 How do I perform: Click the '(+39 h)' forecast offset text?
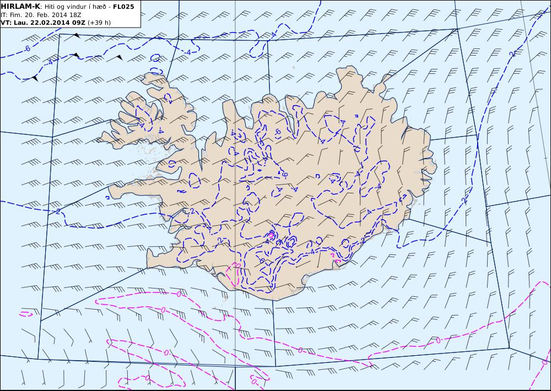(99, 23)
